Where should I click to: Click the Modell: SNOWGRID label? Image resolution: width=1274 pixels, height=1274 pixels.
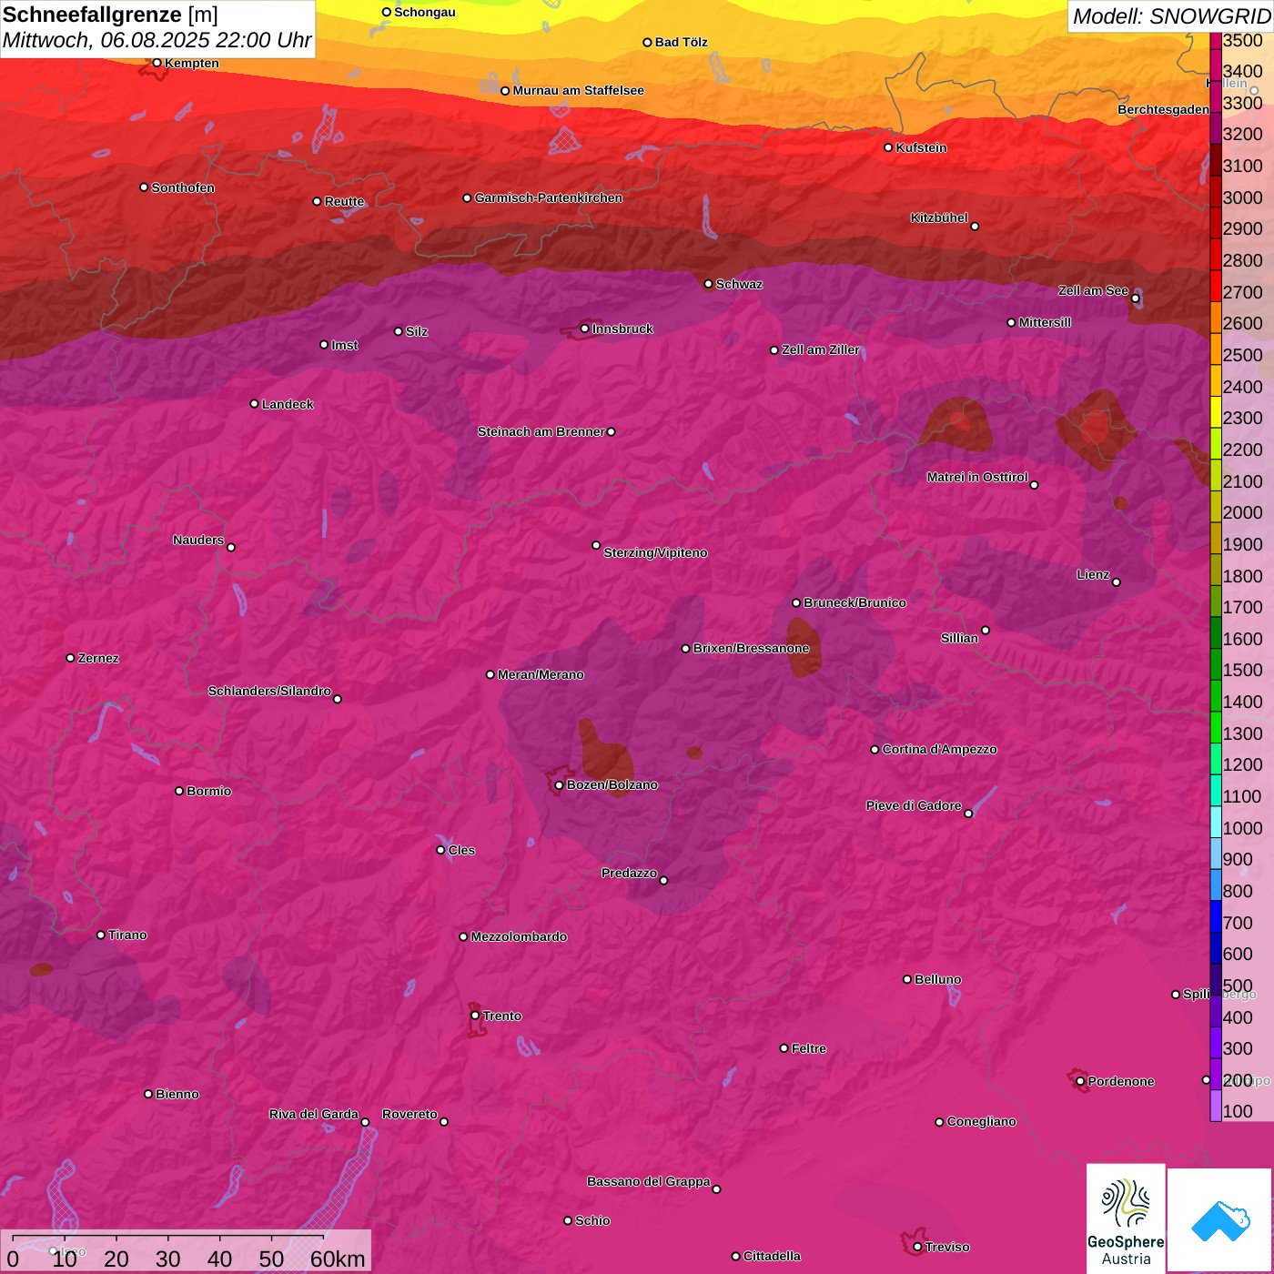click(x=1171, y=16)
